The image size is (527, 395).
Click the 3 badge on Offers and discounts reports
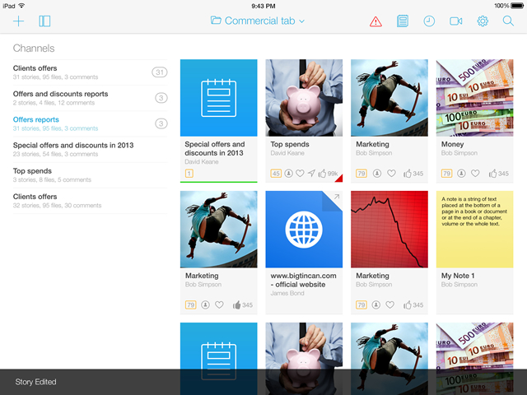[161, 98]
